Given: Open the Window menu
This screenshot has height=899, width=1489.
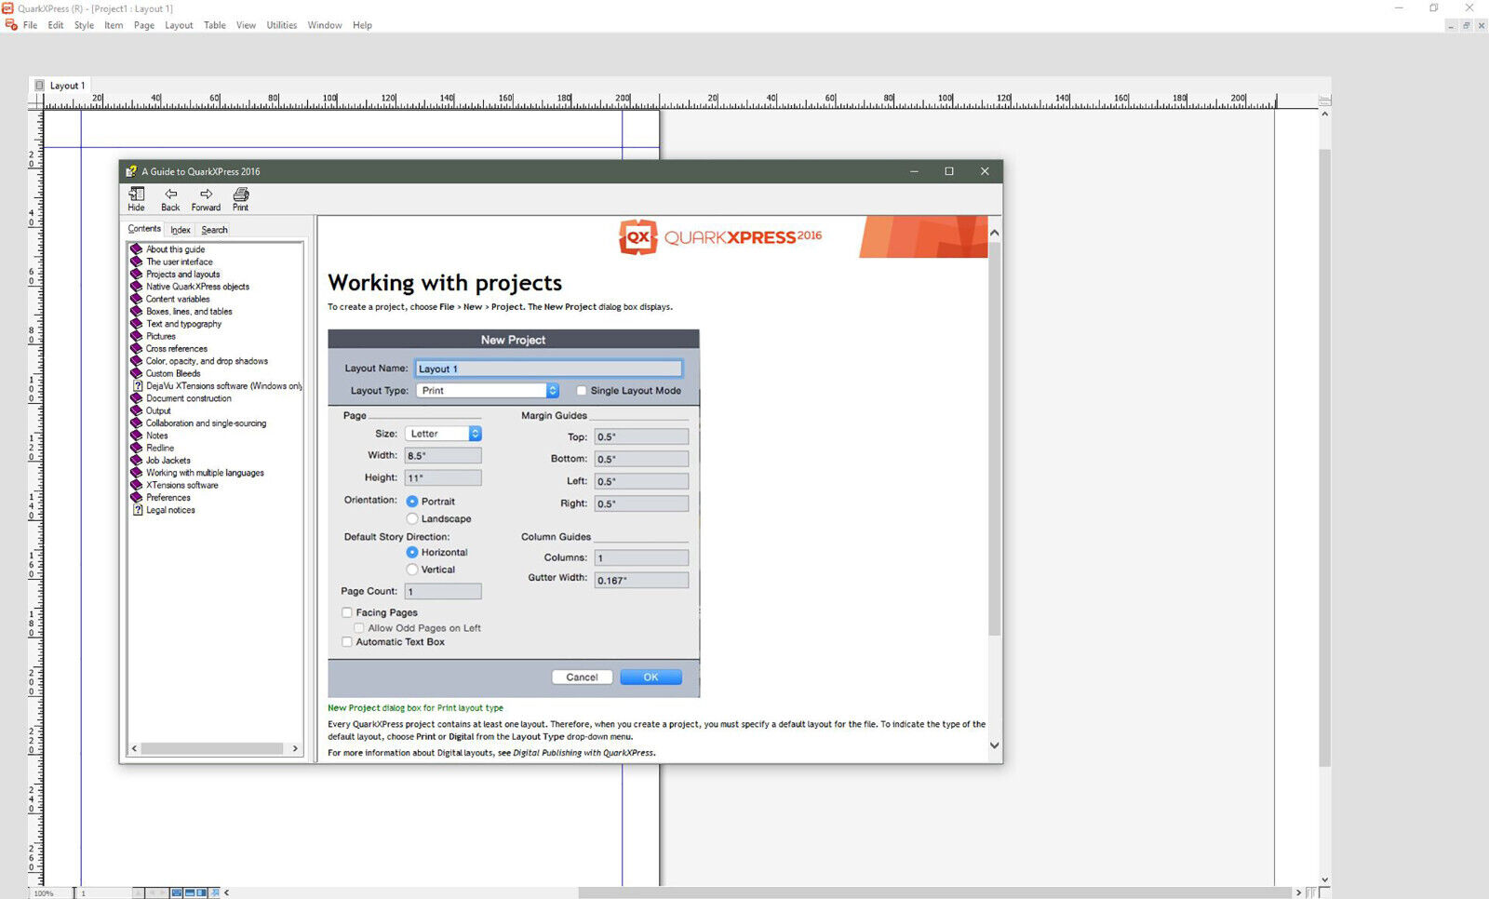Looking at the screenshot, I should 325,25.
